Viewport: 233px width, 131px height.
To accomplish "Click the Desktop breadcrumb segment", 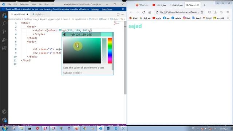I will 28,19.
